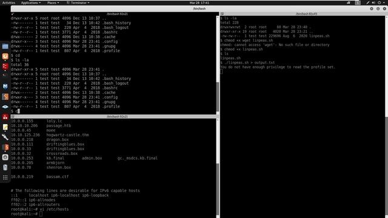Open the Activities overview
Viewport: 388px width, 218px height.
click(x=8, y=2)
